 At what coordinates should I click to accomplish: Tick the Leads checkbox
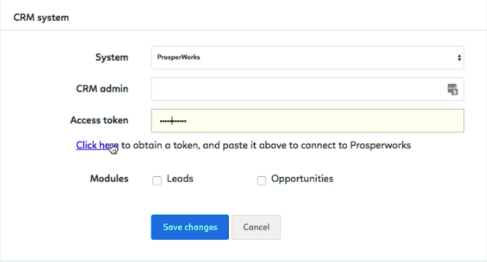point(157,180)
